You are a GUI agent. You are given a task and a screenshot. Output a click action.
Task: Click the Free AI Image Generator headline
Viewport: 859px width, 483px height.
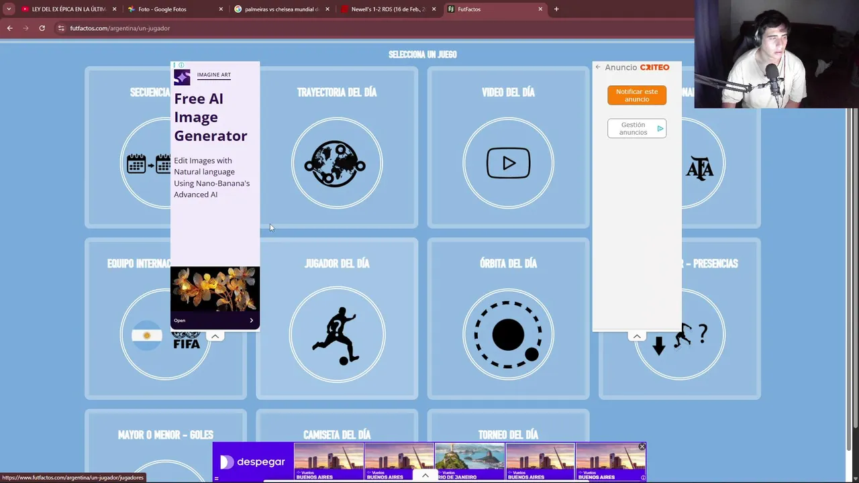click(x=211, y=117)
